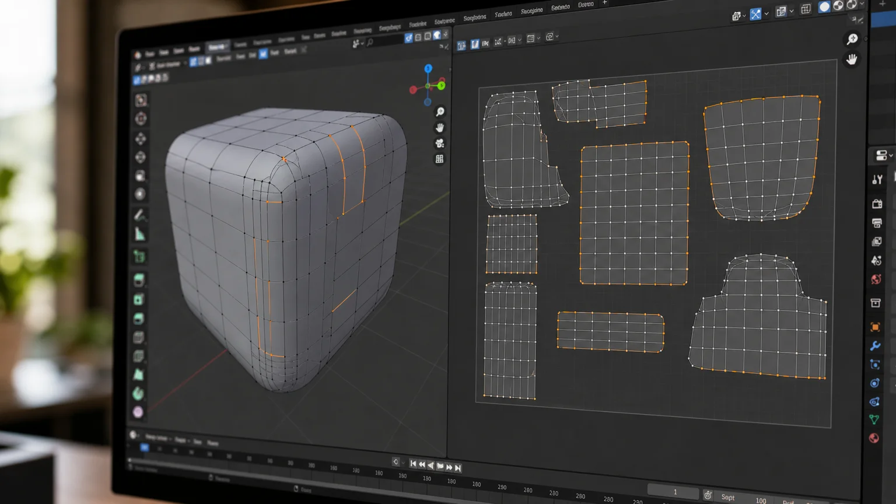
Task: Select the Cursor tool in the viewport toolbar
Action: (141, 119)
